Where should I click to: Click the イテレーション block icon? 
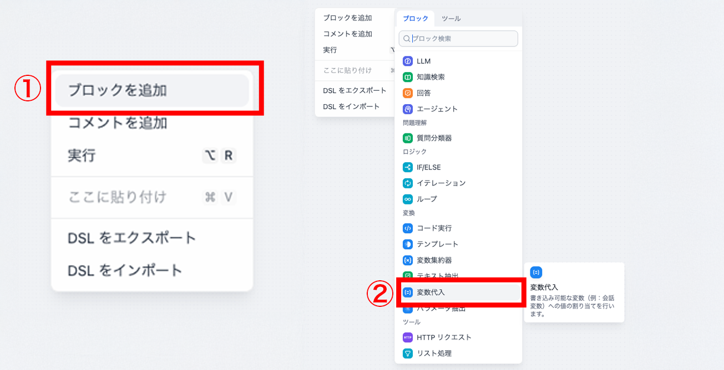408,183
